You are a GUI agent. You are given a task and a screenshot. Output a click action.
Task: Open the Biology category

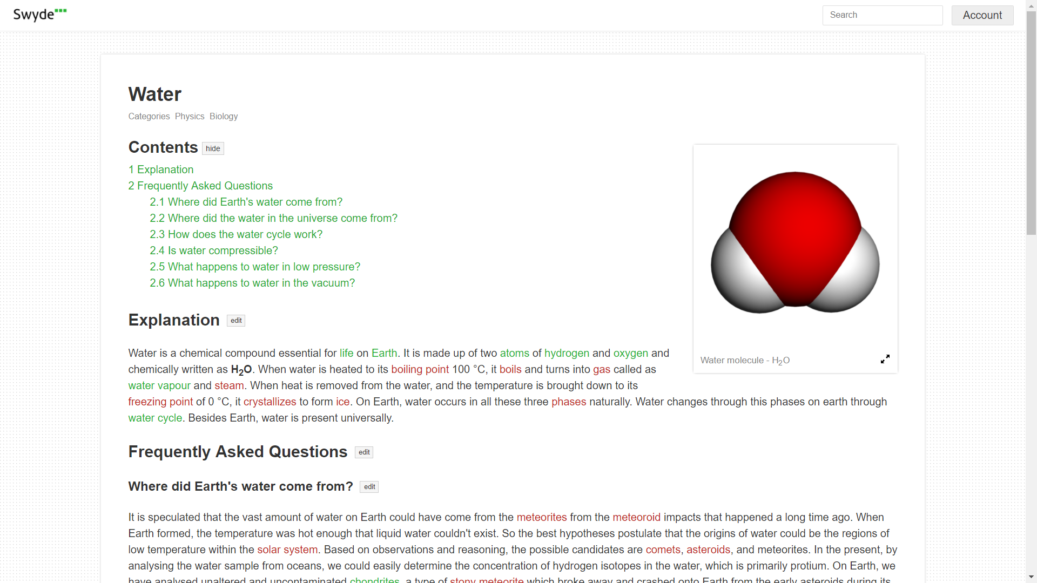click(224, 117)
